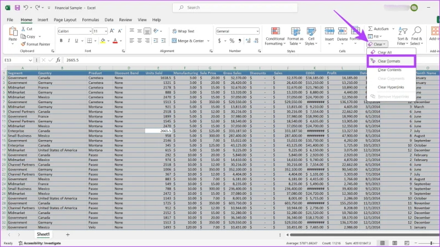Switch to the Page Layout tab
The height and width of the screenshot is (247, 440).
point(65,20)
